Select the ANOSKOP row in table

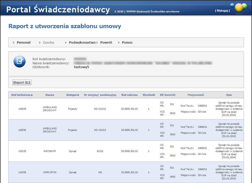[50, 151]
